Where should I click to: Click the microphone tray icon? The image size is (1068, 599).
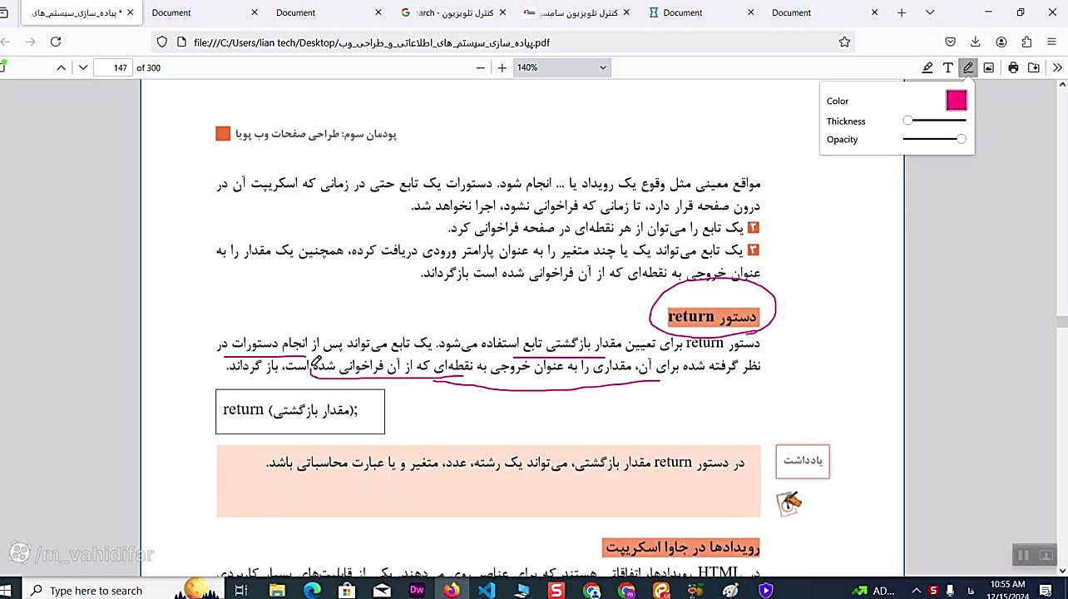tap(952, 590)
